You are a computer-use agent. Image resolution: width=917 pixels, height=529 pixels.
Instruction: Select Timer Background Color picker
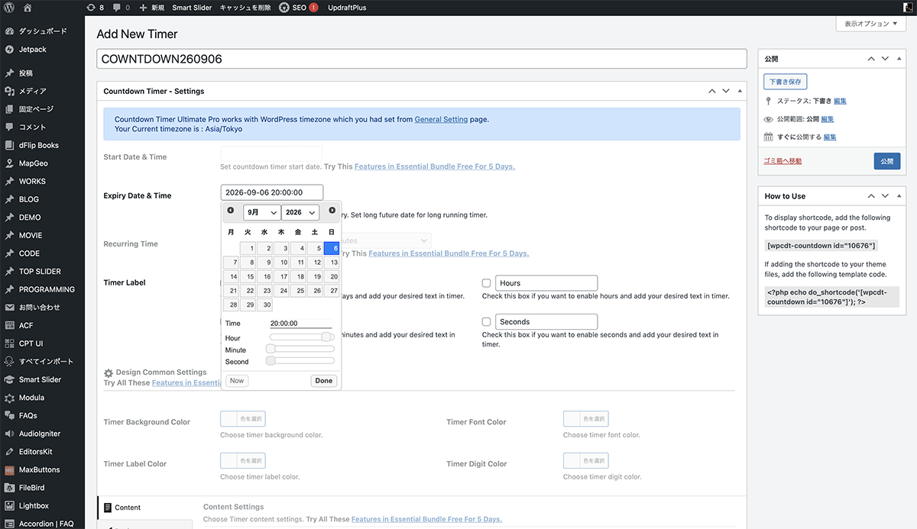pos(242,418)
